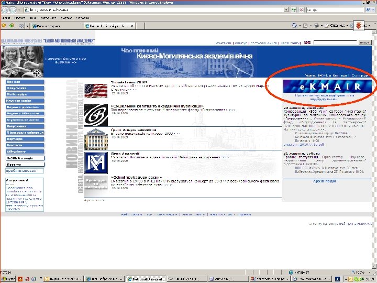
Task: Click the browser search box
Action: point(335,9)
